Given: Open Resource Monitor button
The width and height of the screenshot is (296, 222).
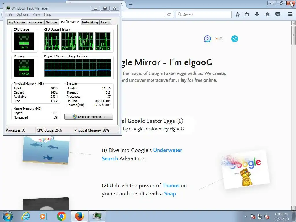Looking at the screenshot, I should tap(89, 117).
